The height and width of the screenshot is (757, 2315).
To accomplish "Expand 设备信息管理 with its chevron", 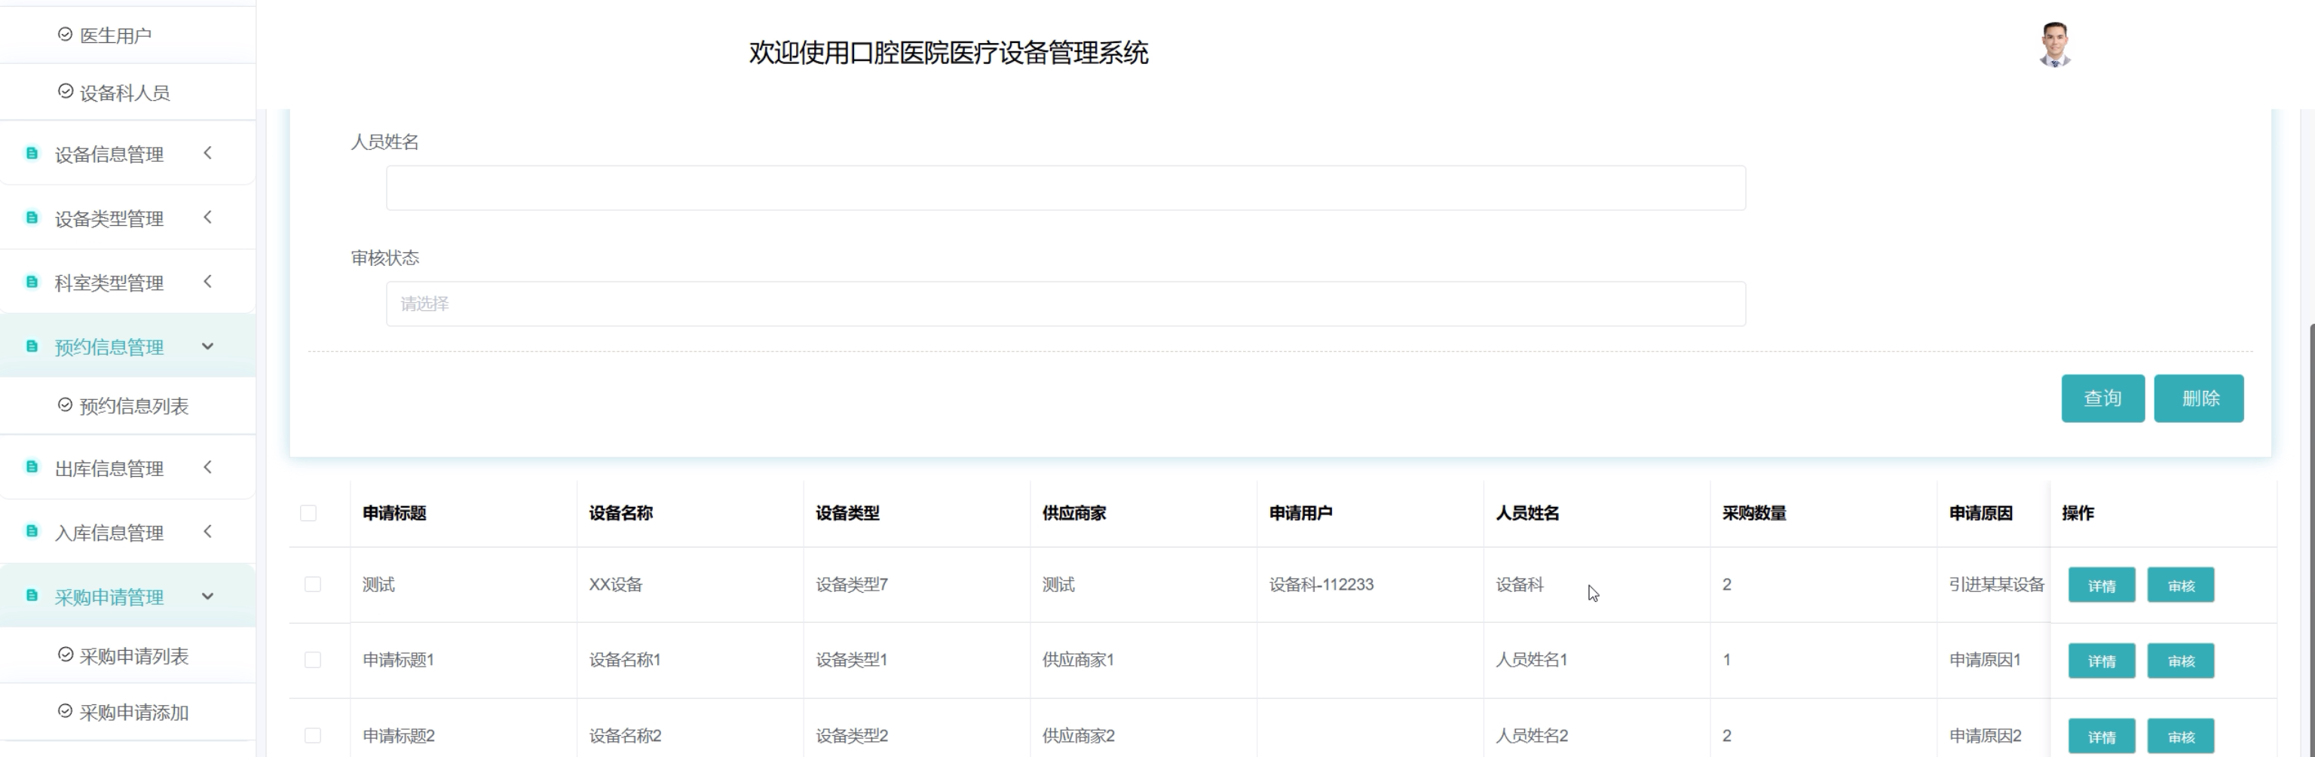I will [x=207, y=153].
